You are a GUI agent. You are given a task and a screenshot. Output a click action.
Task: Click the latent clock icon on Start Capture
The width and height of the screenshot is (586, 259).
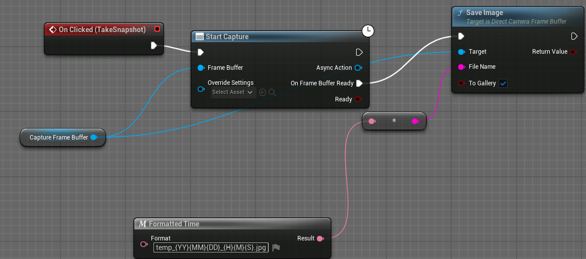click(368, 31)
